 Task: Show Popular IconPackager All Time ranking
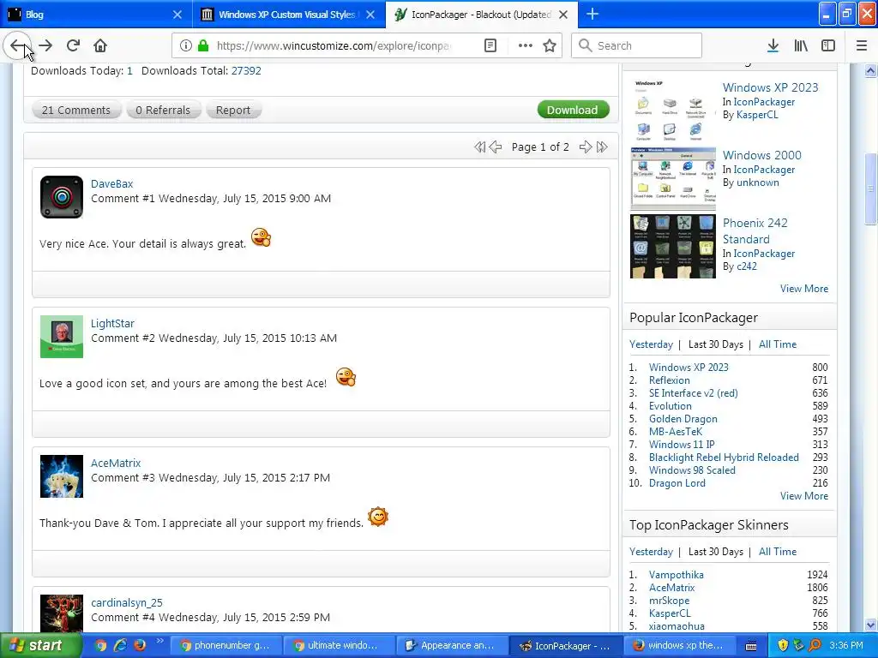point(777,344)
